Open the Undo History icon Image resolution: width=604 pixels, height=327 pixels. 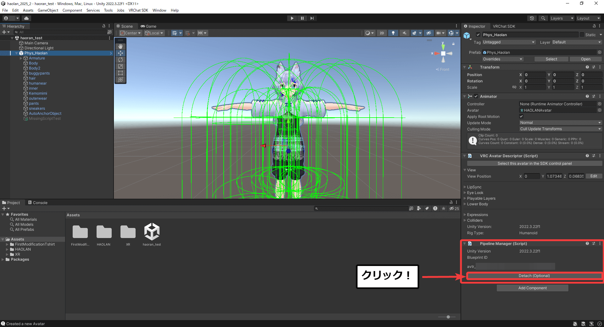[x=532, y=18]
